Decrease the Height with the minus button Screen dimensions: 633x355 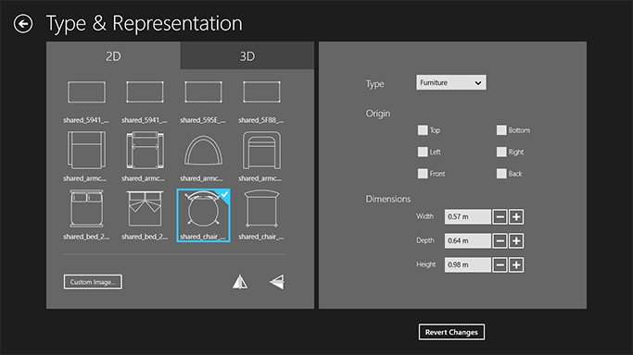pyautogui.click(x=500, y=265)
